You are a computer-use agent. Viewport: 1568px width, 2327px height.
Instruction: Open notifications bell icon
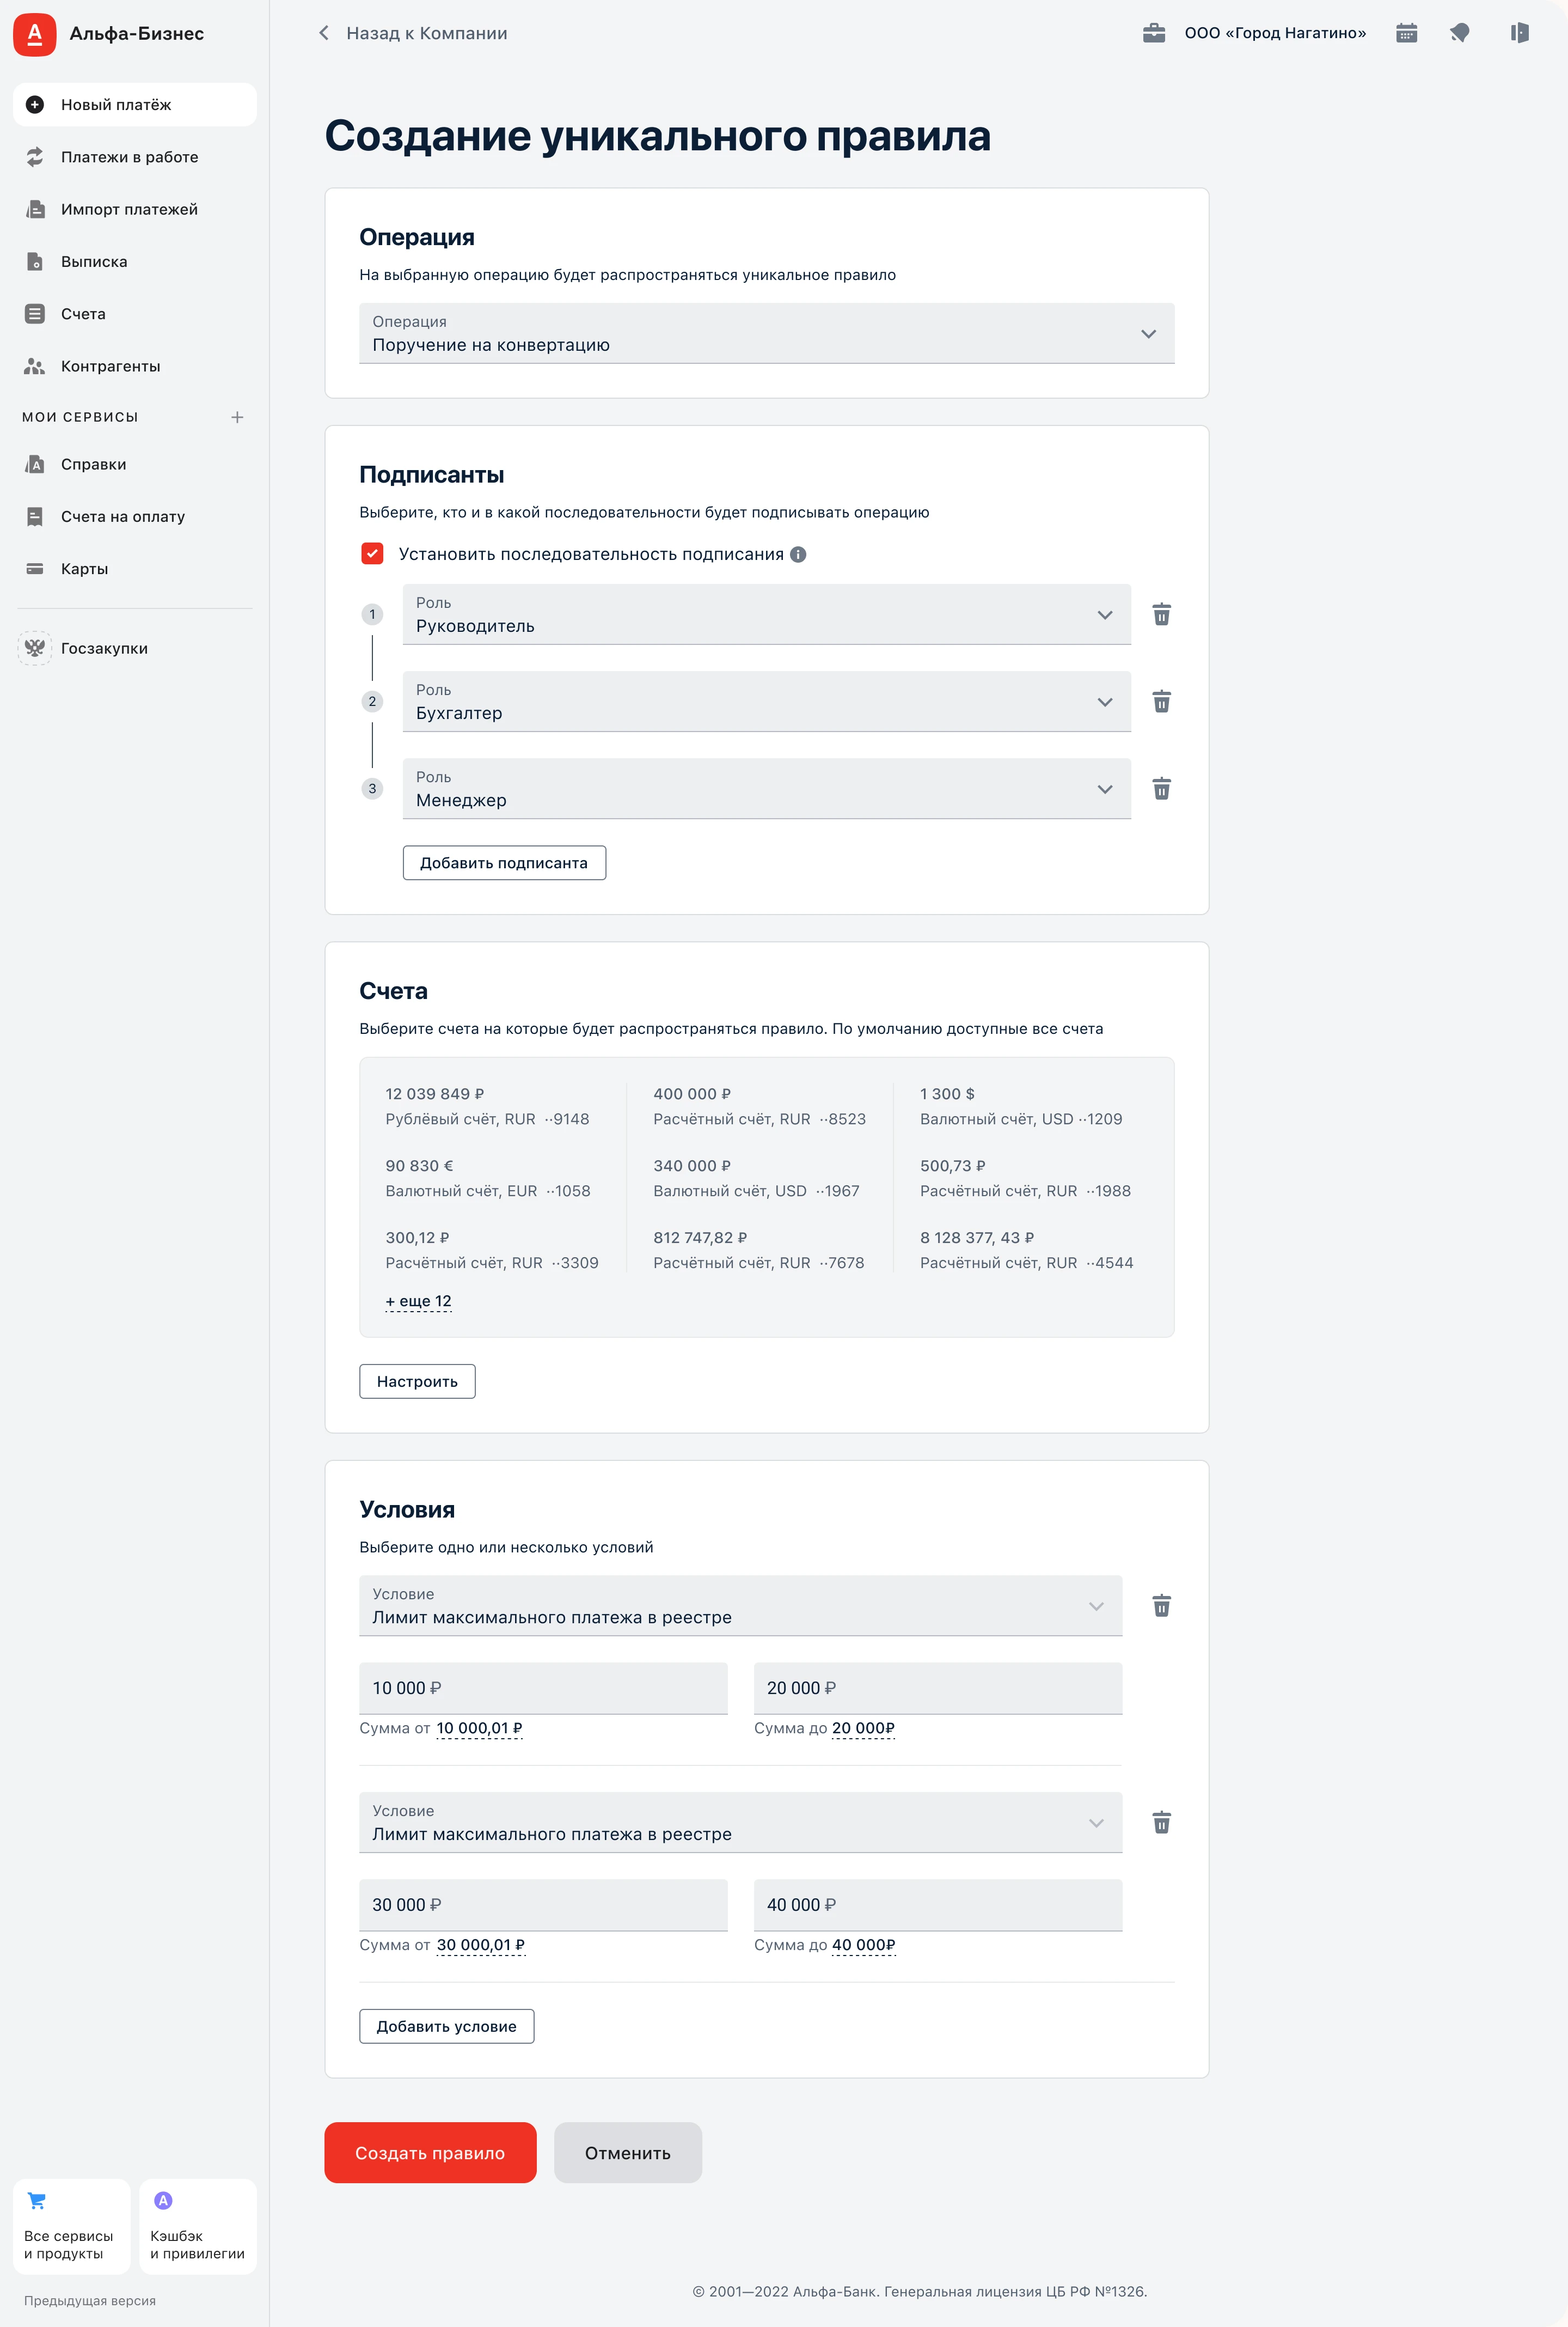click(1460, 33)
